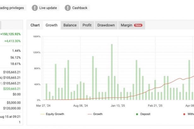Click the red New badge on Margin
The image size is (194, 129).
tap(138, 25)
